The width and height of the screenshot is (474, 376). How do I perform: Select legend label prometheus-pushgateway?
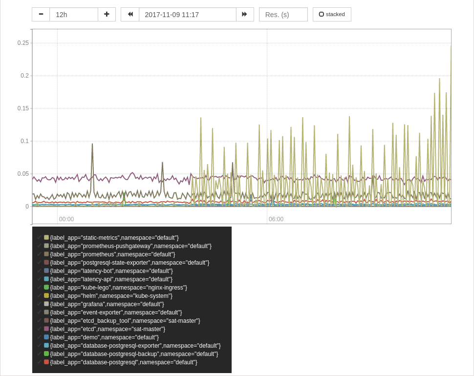tap(130, 246)
